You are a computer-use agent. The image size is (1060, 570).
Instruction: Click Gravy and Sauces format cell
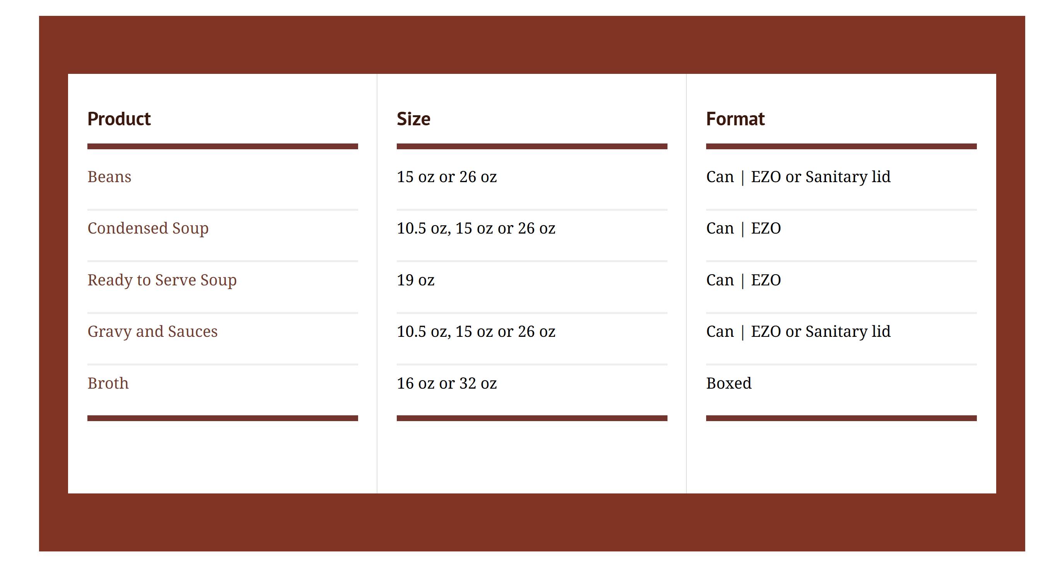(x=798, y=332)
